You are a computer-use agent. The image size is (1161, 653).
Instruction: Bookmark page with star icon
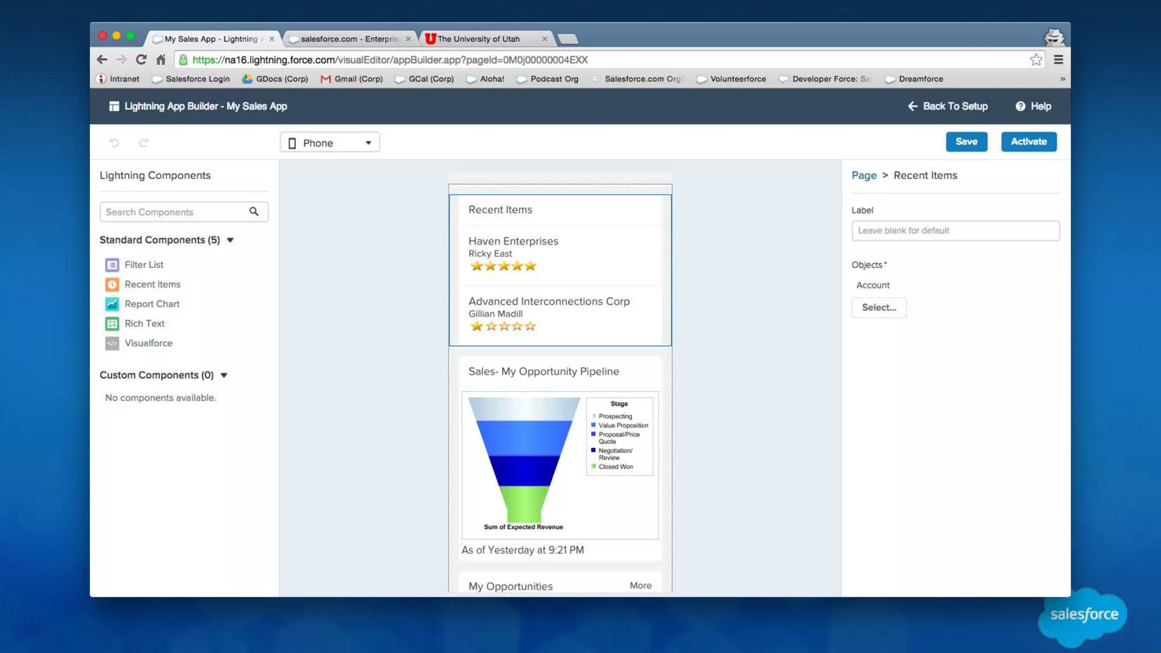tap(1036, 60)
